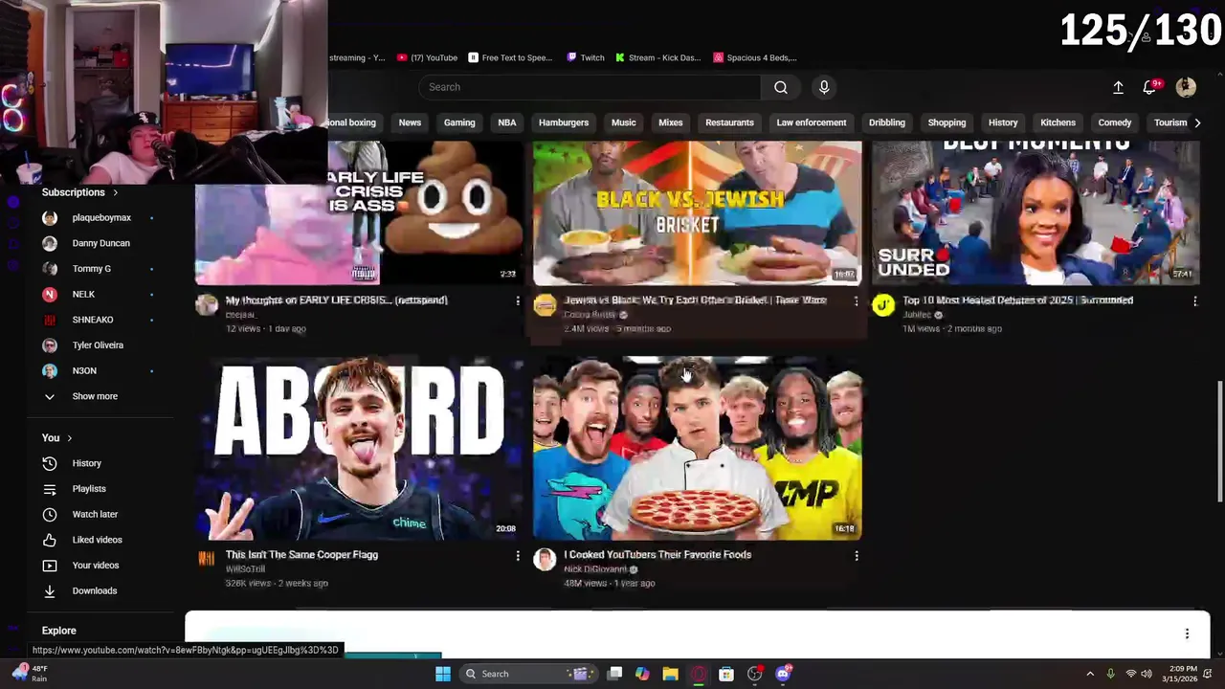
Task: Click WillSoTrill channel avatar icon
Action: [207, 560]
